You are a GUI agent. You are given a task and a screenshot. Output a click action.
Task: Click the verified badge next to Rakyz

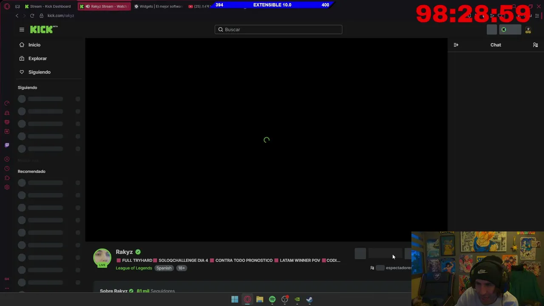pos(138,252)
